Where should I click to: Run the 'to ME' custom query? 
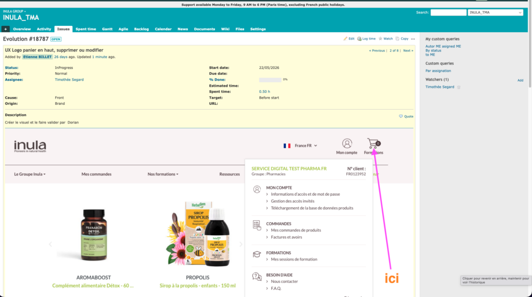click(x=430, y=55)
